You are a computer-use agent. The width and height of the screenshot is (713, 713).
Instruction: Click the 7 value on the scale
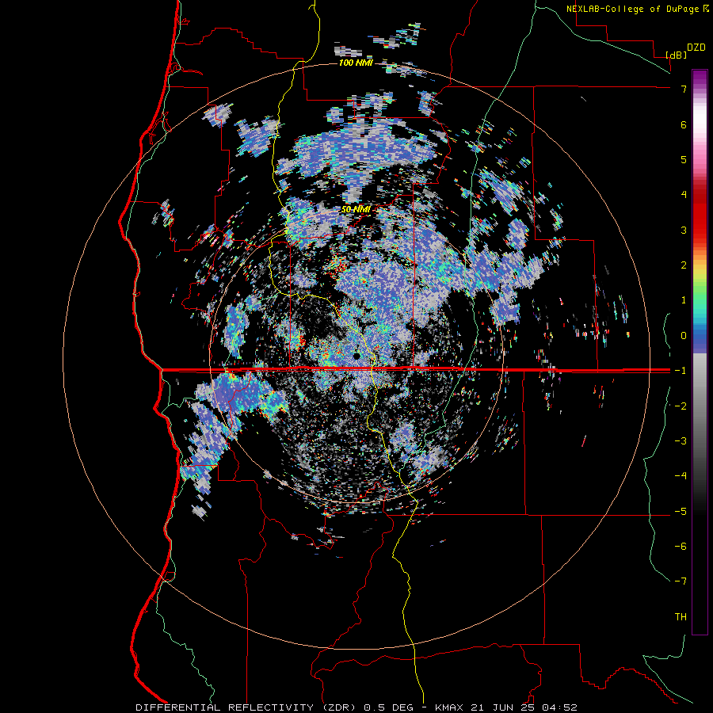[684, 89]
